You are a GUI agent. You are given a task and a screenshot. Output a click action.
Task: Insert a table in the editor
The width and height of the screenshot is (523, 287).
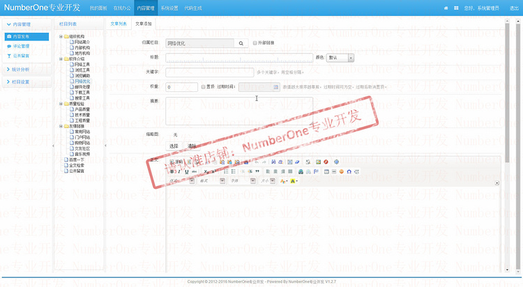click(326, 171)
